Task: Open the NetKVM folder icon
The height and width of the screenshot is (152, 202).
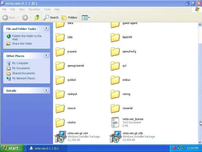Action: 115,37
